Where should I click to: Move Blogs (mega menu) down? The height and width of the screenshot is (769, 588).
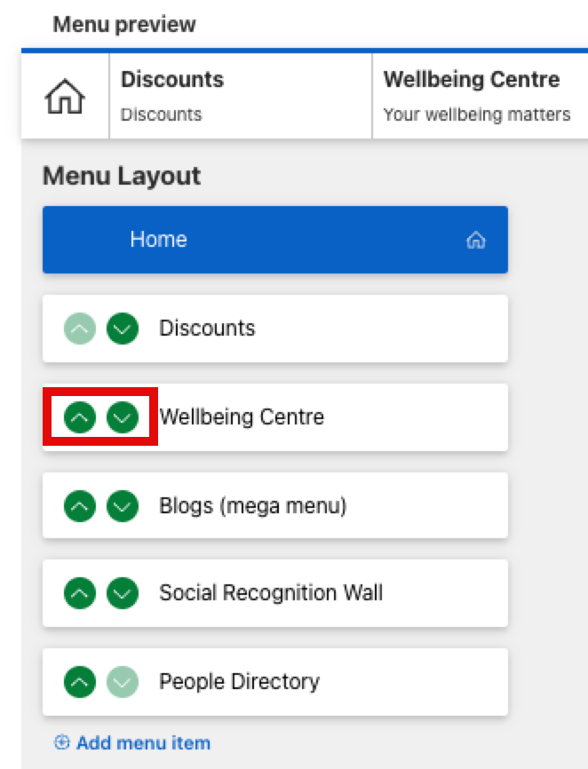(x=123, y=506)
